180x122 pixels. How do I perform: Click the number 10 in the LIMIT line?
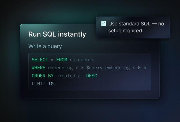pyautogui.click(x=51, y=84)
